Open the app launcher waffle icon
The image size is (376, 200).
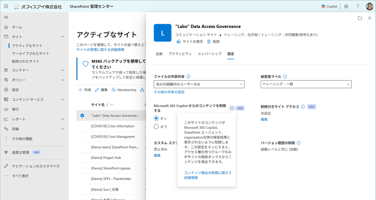pos(6,7)
